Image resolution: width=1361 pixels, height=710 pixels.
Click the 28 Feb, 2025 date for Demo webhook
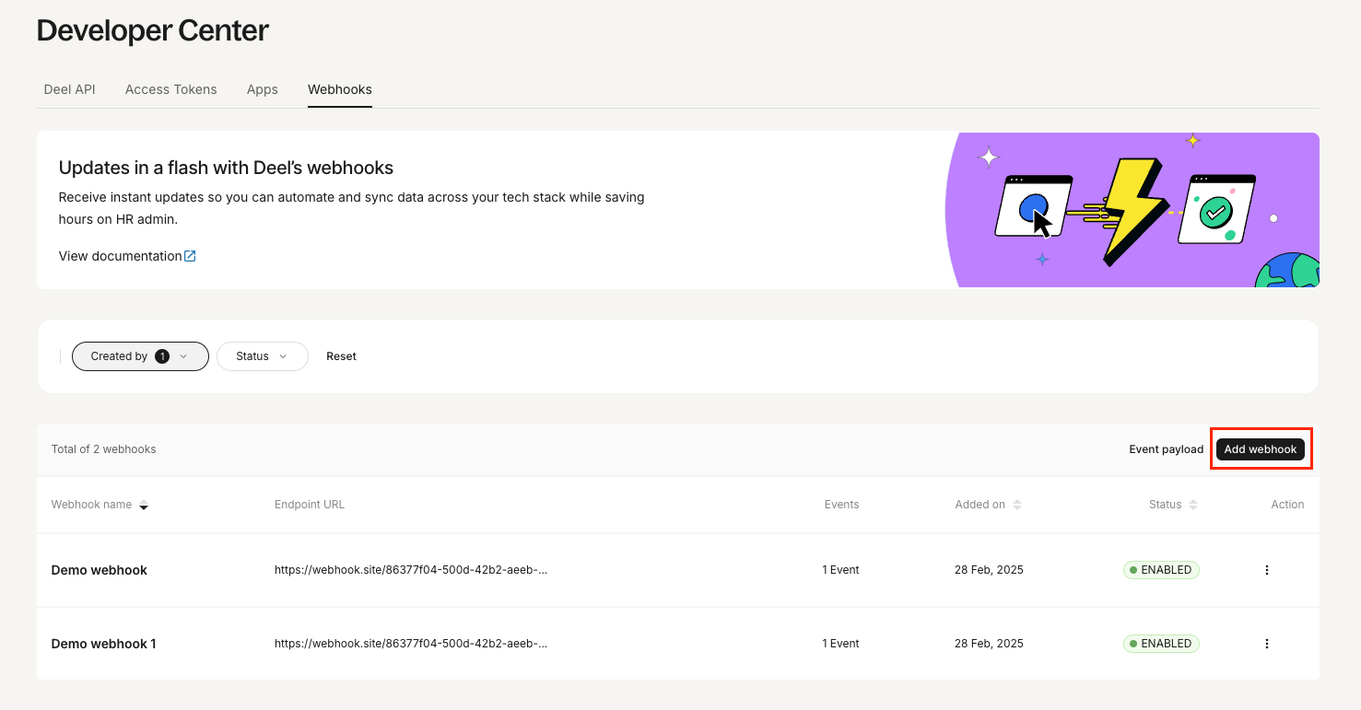(x=989, y=570)
